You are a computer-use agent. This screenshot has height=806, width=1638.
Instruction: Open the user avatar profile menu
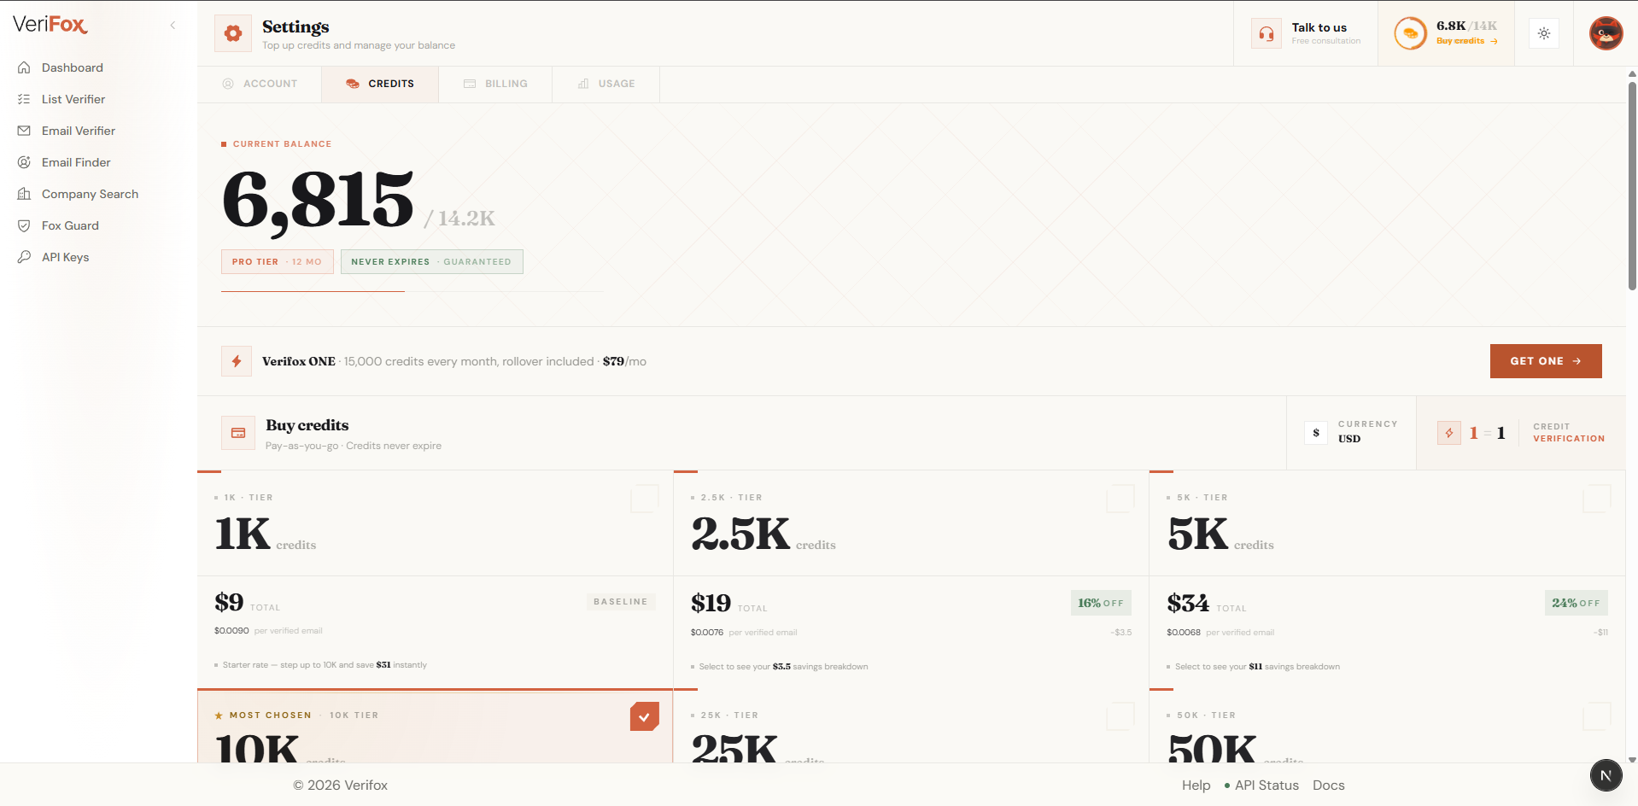point(1606,33)
